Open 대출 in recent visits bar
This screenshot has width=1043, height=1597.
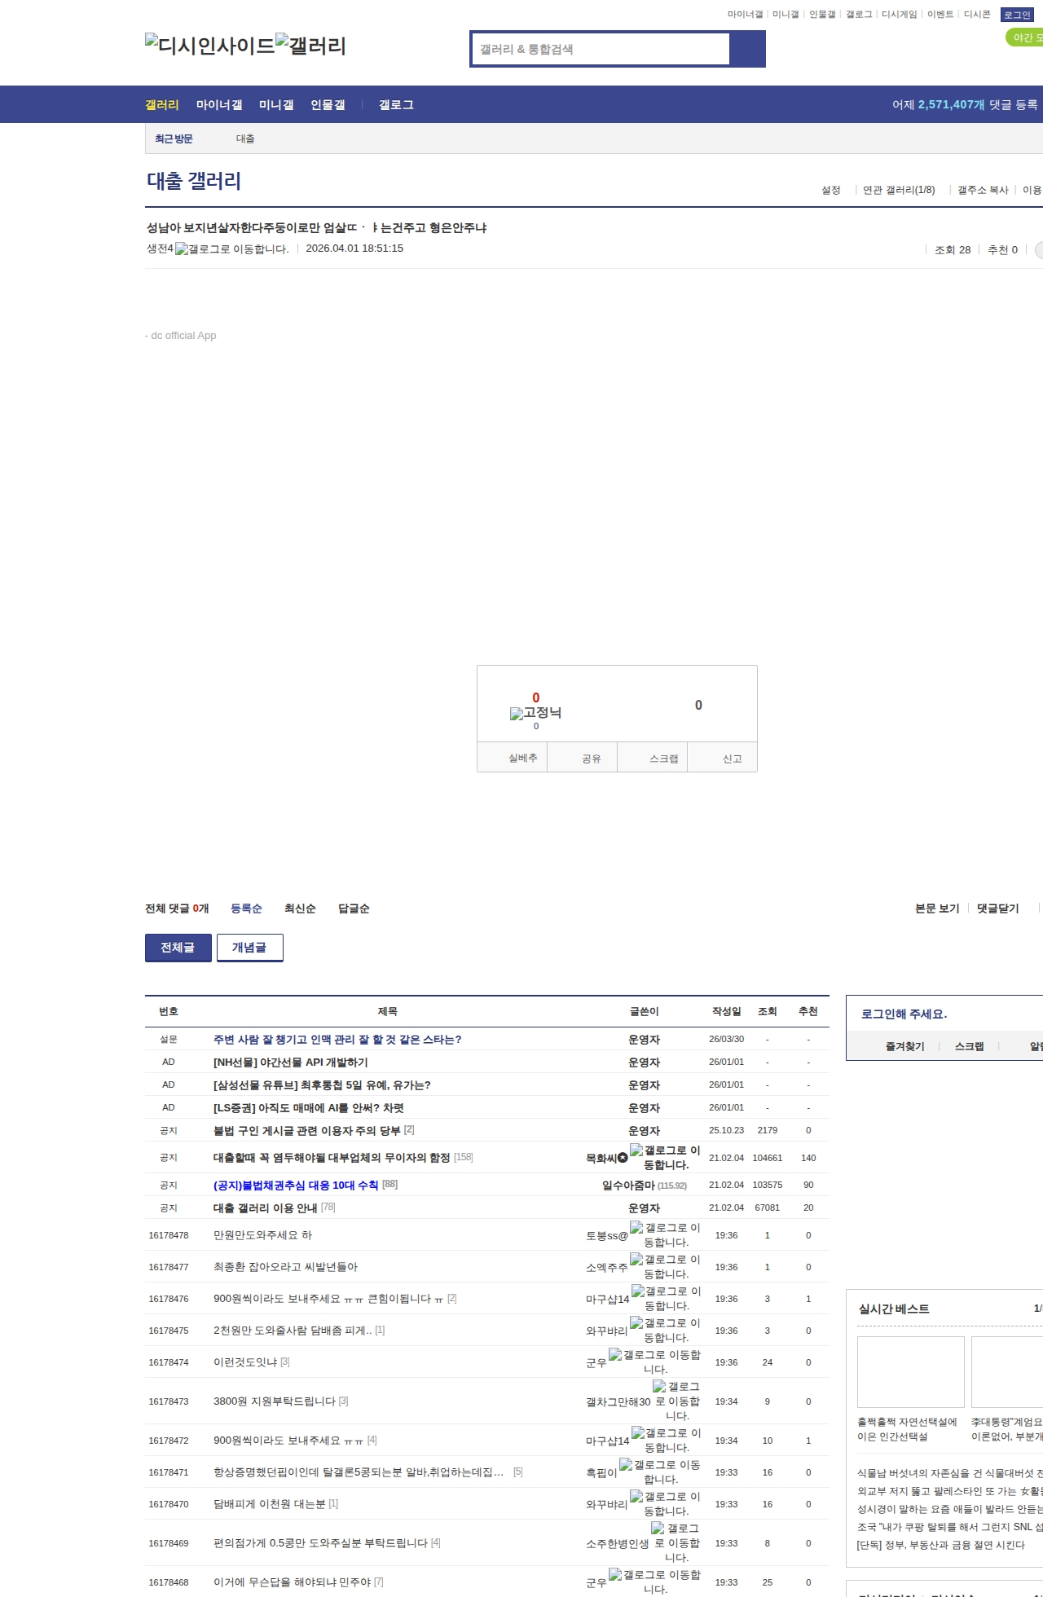tap(245, 139)
